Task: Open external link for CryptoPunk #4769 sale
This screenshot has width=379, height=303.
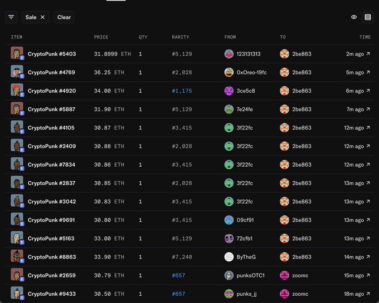Action: [368, 72]
